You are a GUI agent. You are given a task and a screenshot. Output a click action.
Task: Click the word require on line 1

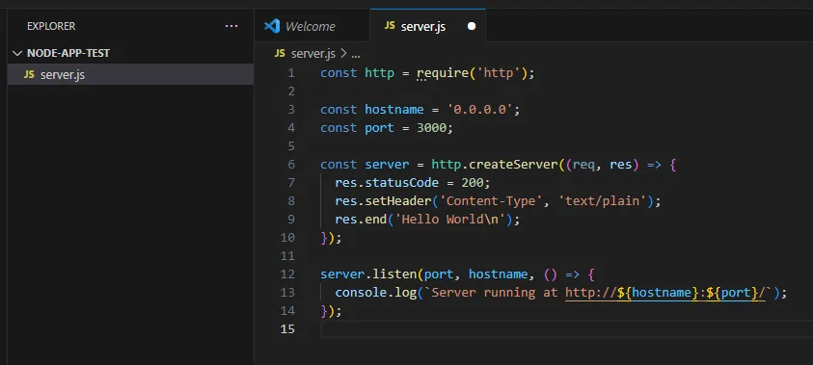[443, 73]
